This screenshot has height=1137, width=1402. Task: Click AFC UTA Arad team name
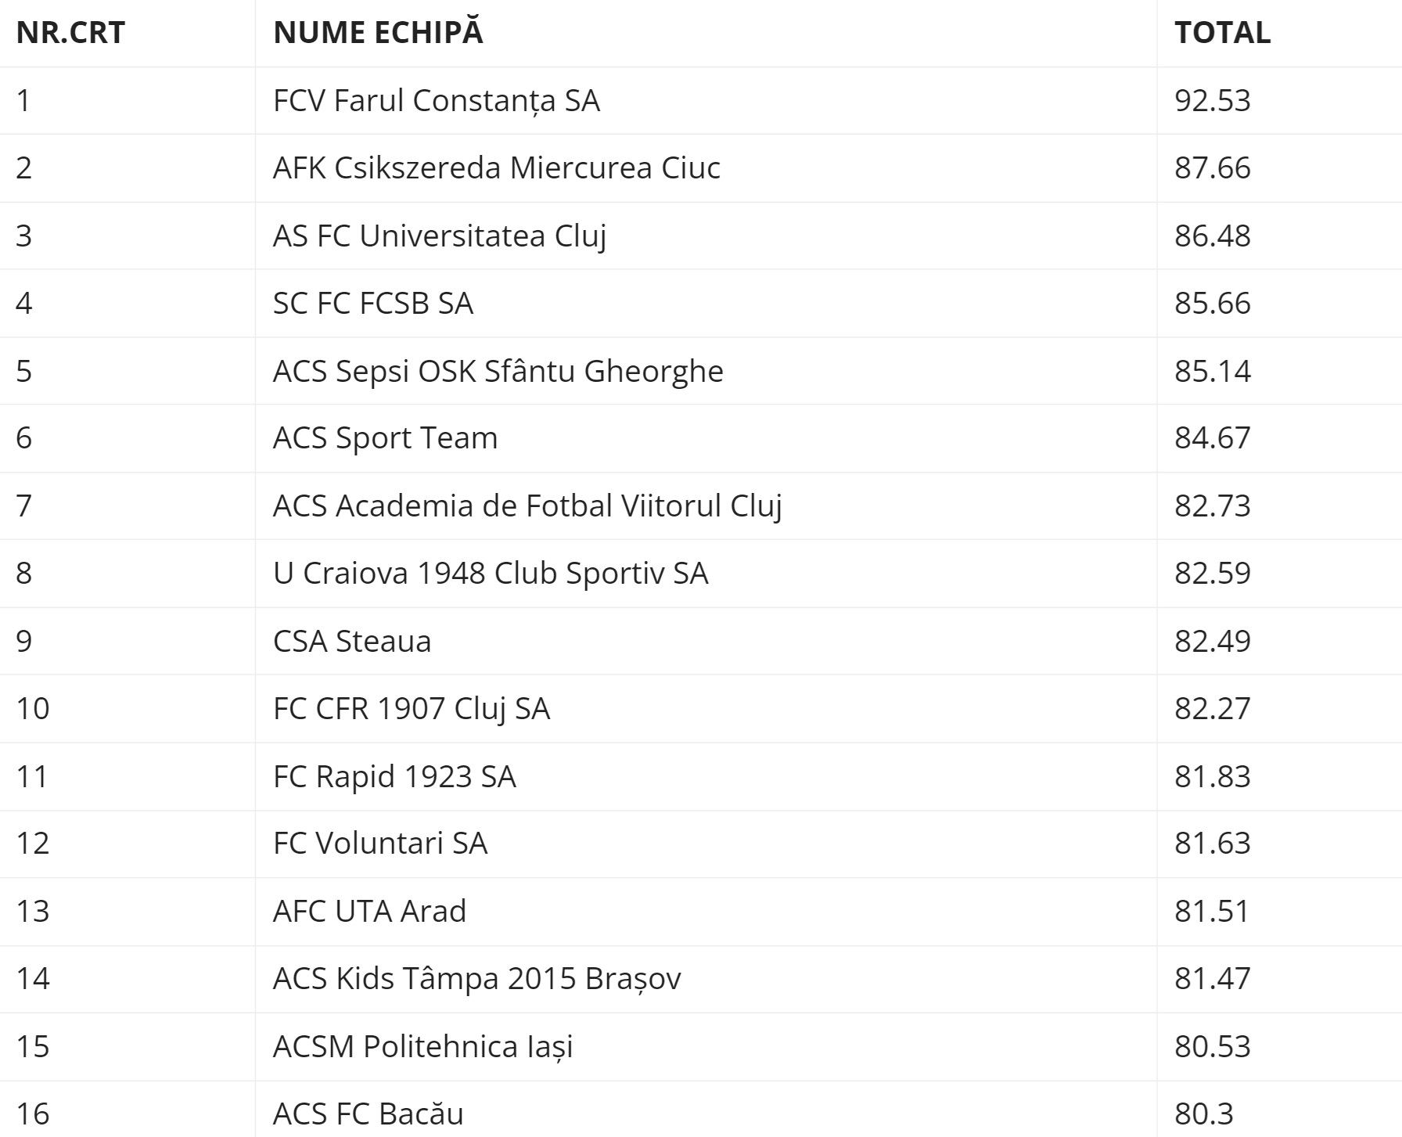click(369, 912)
